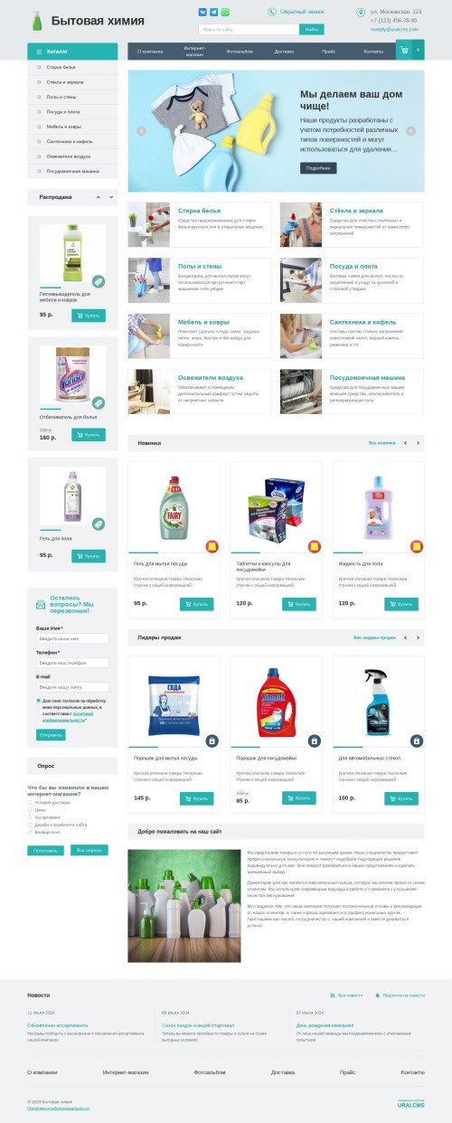Advance Распродажа block with right chevron
The image size is (452, 1123).
point(112,196)
